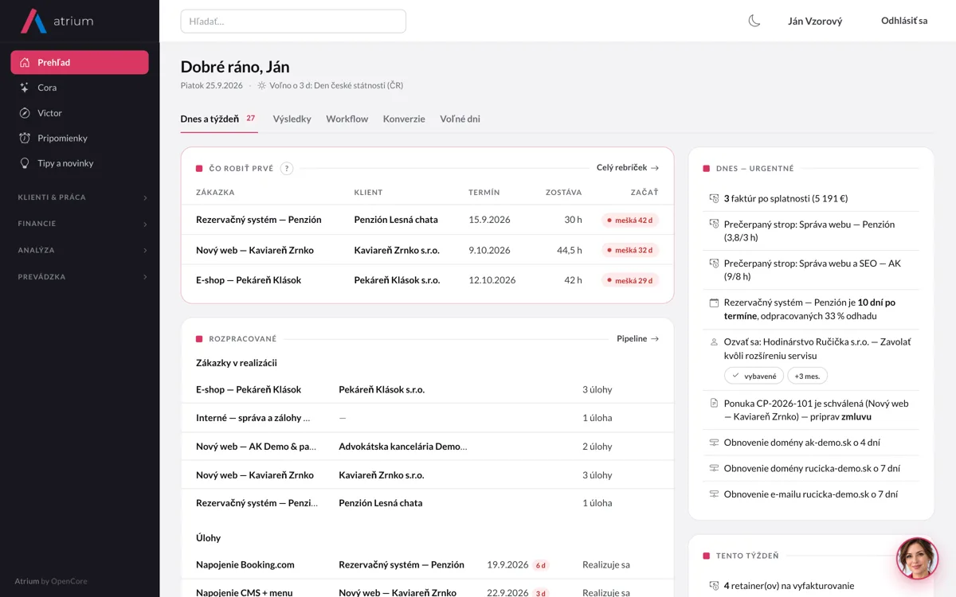This screenshot has height=597, width=956.
Task: Click the mešká 29 d badge
Action: [630, 280]
